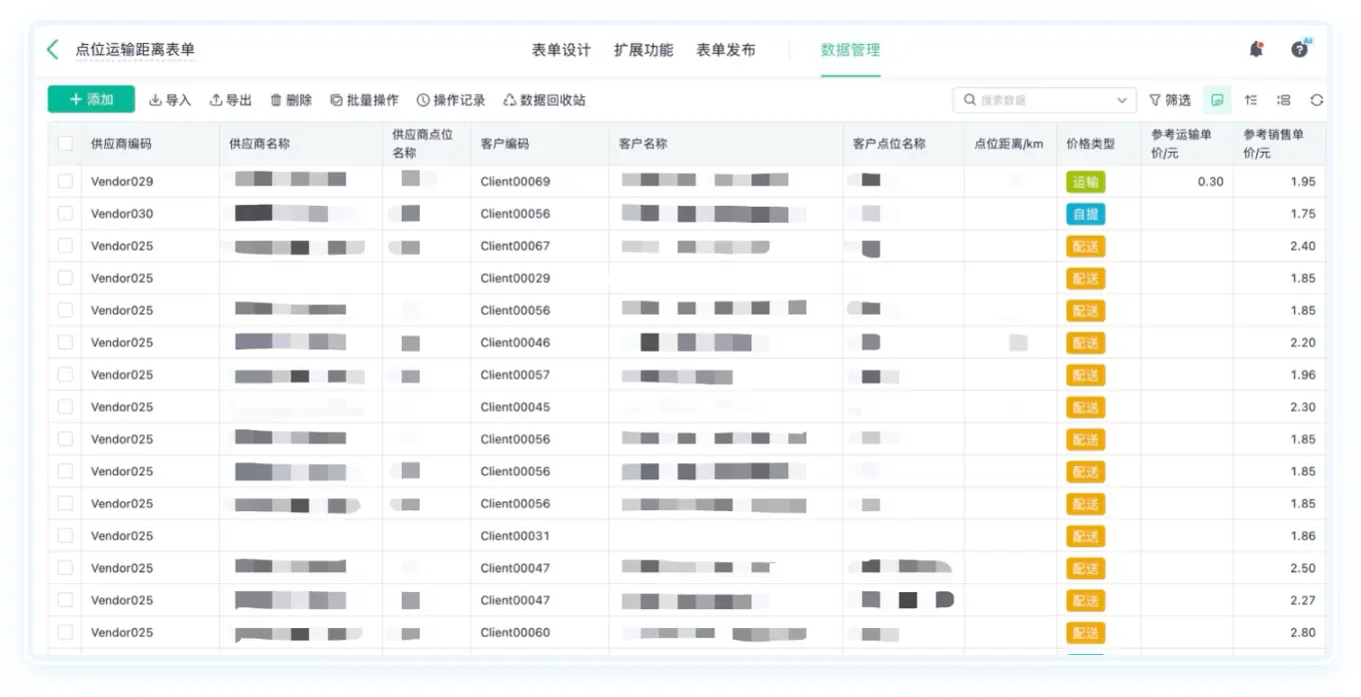1361x697 pixels.
Task: Click the 导出 export button
Action: 230,100
